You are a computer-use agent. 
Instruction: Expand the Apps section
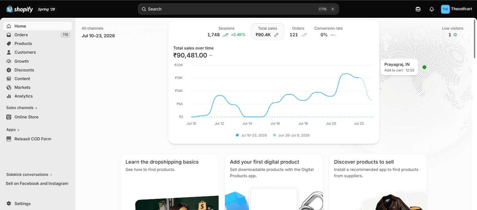click(13, 130)
